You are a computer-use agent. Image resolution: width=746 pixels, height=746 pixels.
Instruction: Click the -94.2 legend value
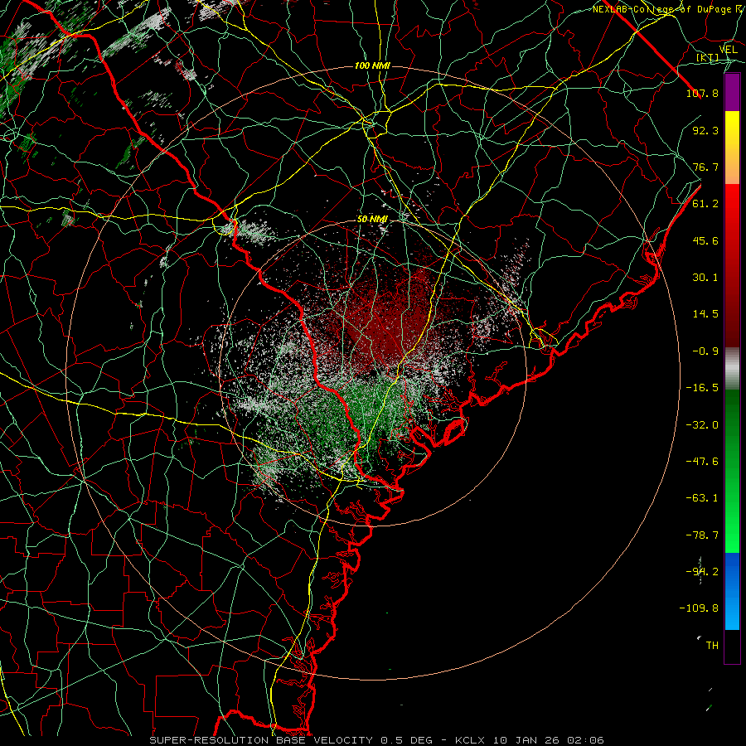(x=702, y=572)
